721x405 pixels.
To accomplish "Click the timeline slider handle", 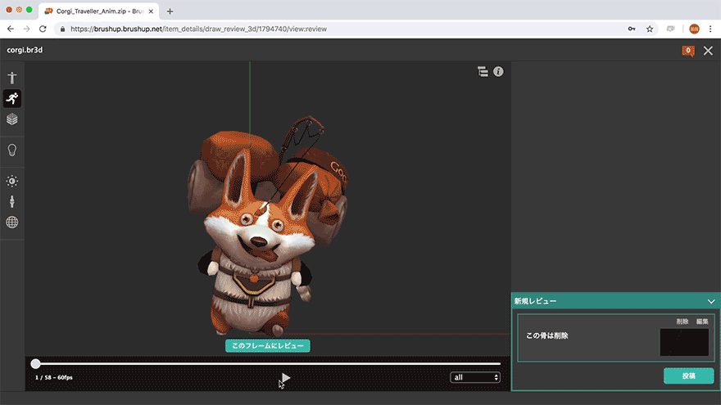I will (x=35, y=363).
